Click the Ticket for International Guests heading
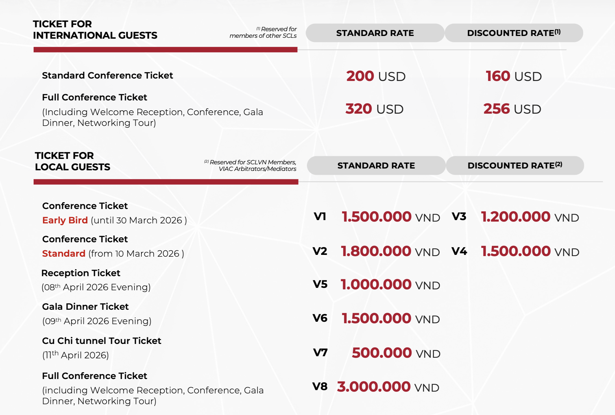The width and height of the screenshot is (615, 415). point(95,30)
